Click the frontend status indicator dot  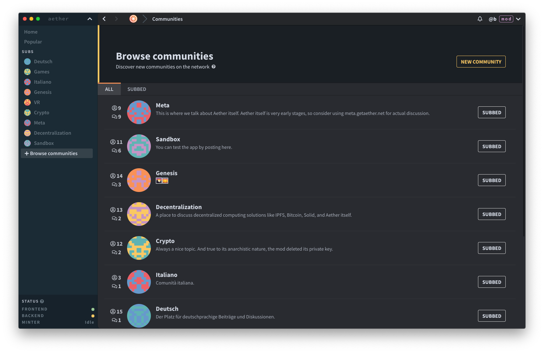[x=93, y=309]
